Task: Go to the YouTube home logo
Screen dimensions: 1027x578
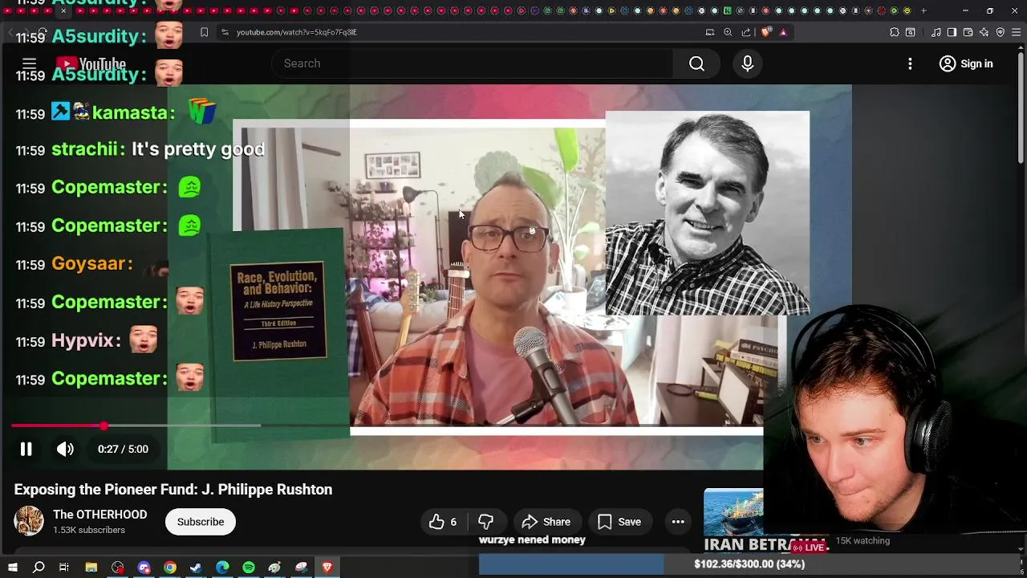Action: [x=91, y=64]
